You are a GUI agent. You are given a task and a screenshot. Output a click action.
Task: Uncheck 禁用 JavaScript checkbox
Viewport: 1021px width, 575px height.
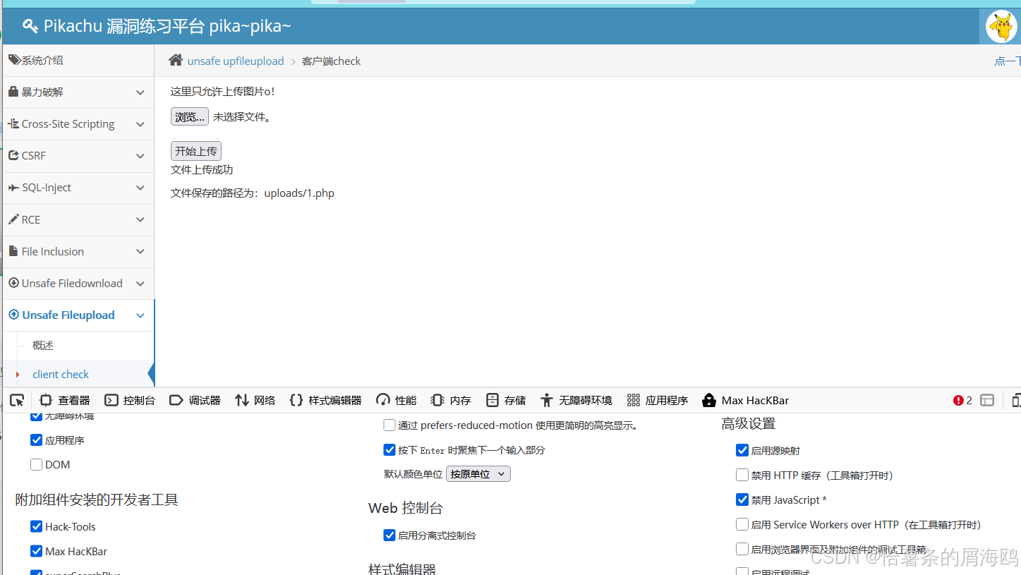742,500
